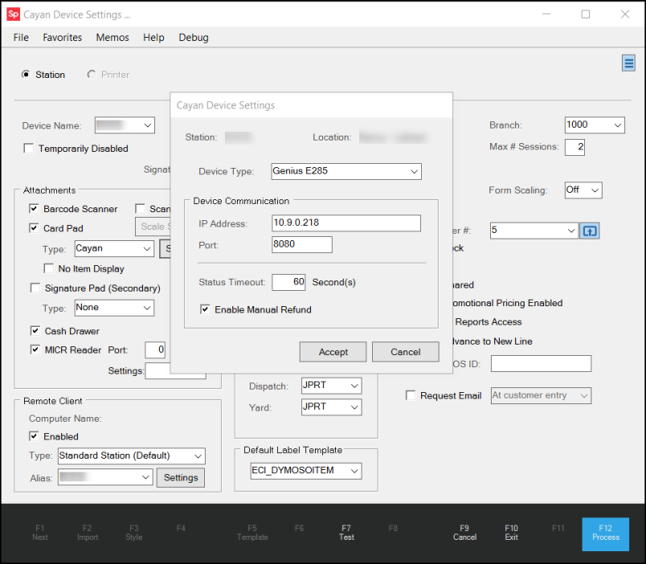
Task: Toggle the MICR Reader checkbox
Action: (35, 349)
